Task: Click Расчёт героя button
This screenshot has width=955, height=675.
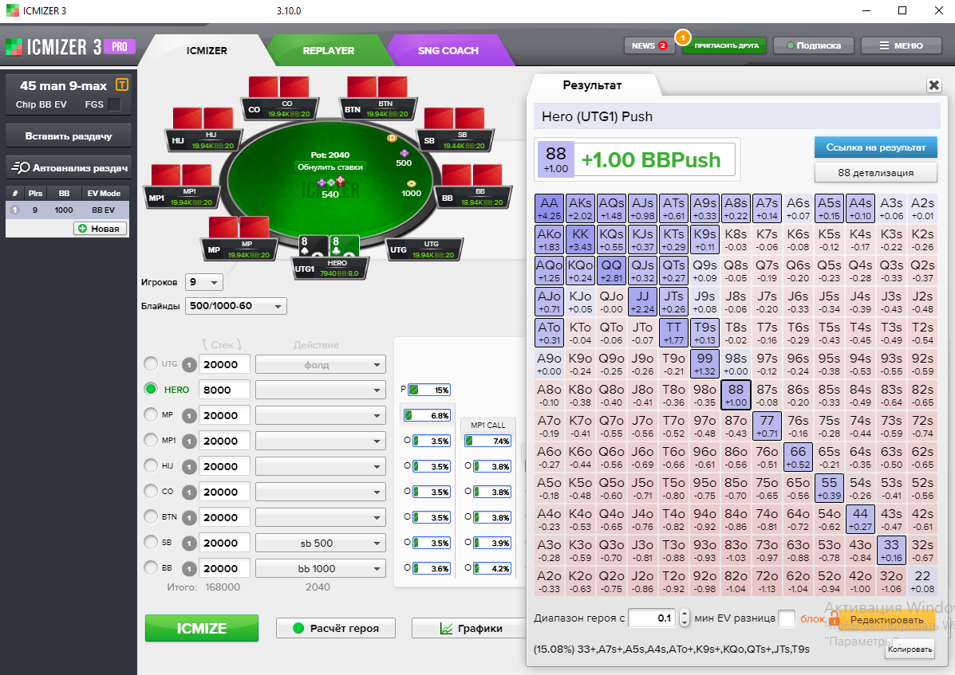Action: pos(336,628)
